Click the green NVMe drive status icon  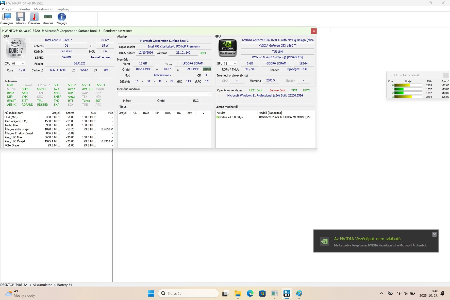click(218, 117)
